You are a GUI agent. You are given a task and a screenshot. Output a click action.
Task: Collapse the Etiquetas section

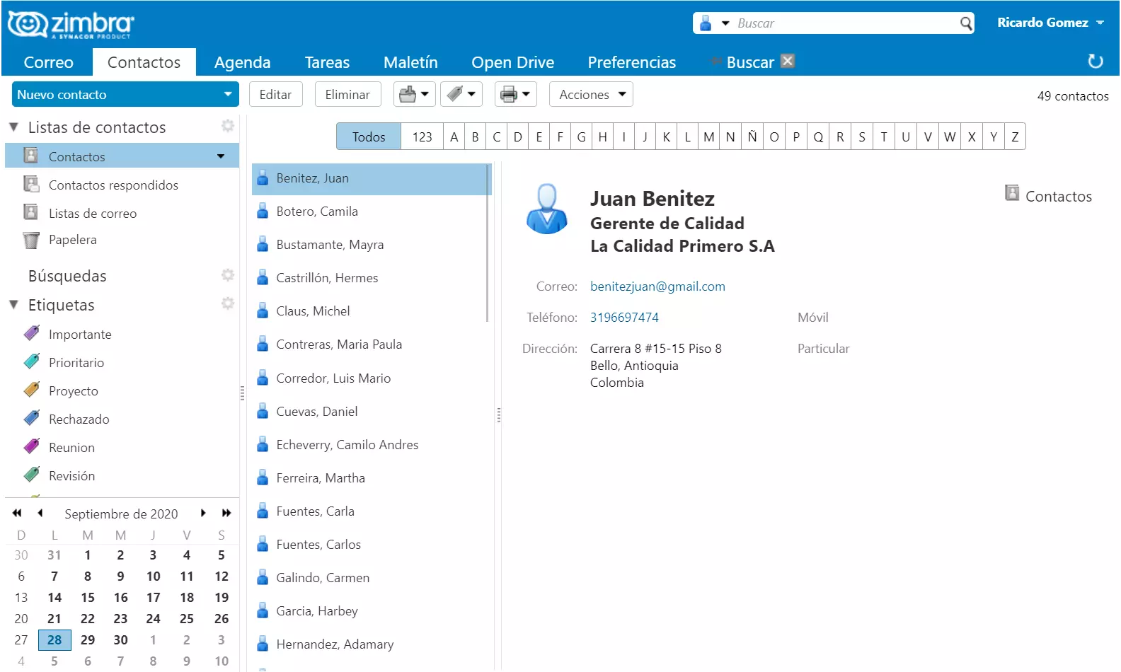(13, 305)
